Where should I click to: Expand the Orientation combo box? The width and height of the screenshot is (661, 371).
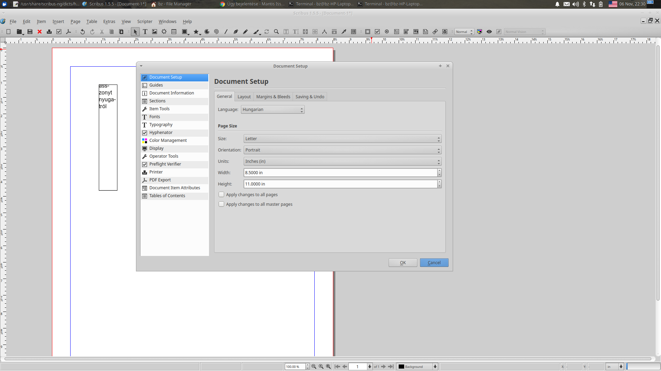click(x=342, y=150)
